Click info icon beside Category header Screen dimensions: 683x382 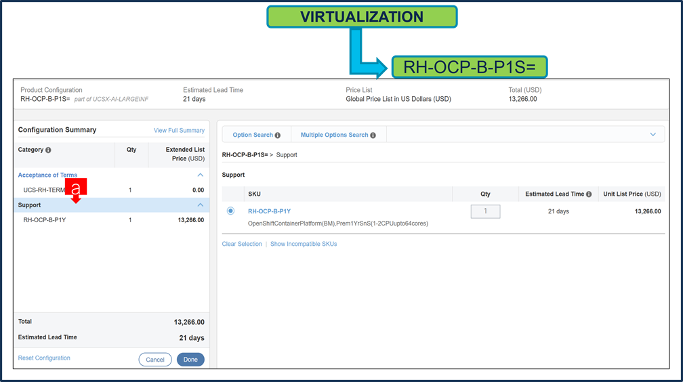point(48,150)
